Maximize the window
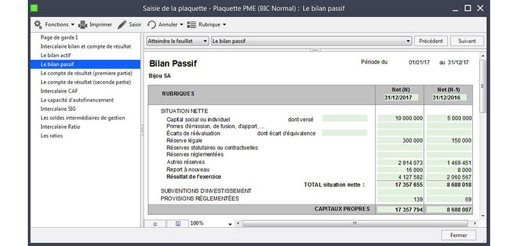 pyautogui.click(x=467, y=8)
